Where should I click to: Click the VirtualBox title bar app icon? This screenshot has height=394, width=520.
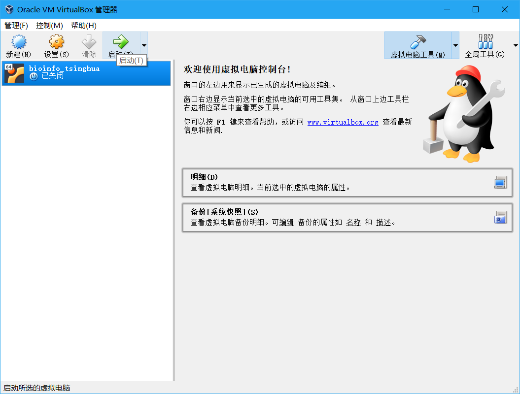coord(9,9)
